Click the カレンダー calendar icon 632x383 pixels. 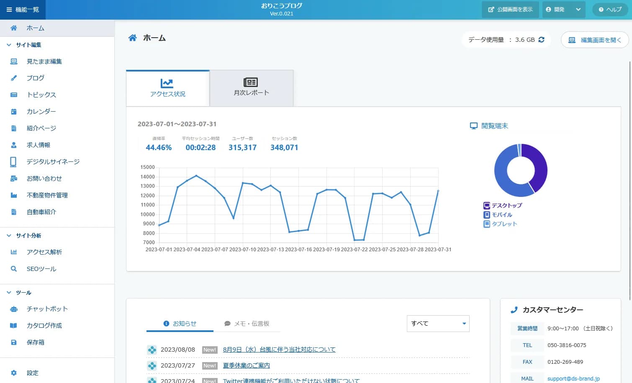[x=14, y=112]
